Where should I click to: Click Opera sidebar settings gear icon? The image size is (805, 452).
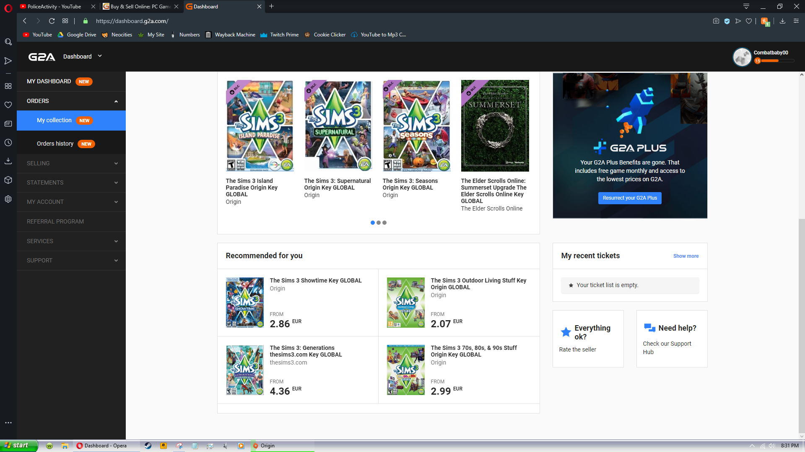pos(8,199)
